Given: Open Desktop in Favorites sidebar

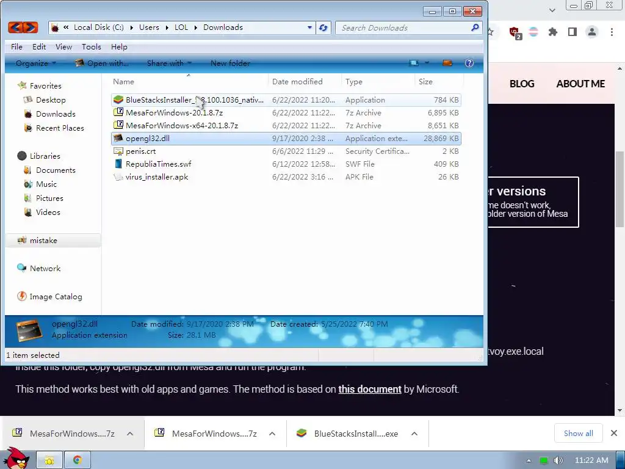Looking at the screenshot, I should click(x=50, y=100).
